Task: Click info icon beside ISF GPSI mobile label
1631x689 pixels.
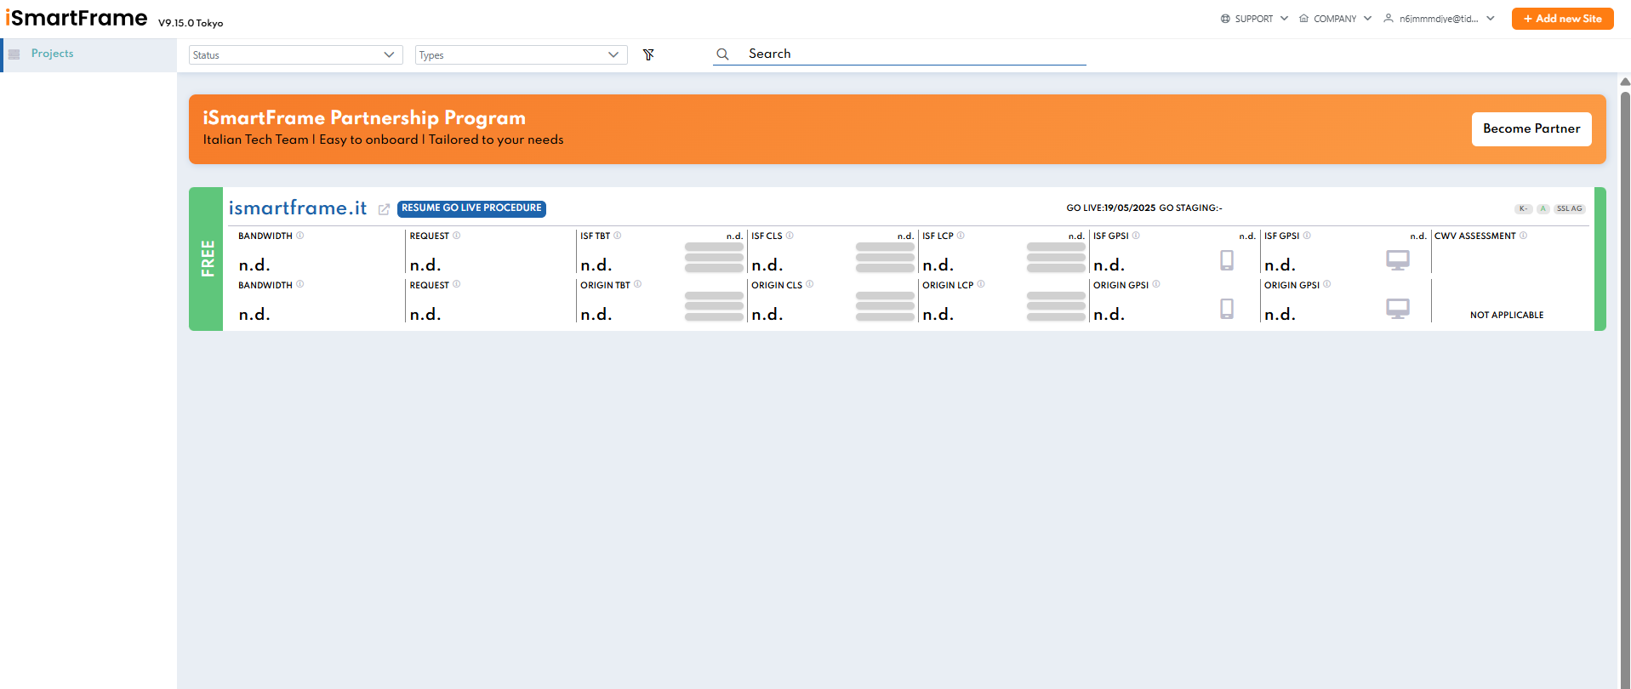Action: coord(1136,236)
